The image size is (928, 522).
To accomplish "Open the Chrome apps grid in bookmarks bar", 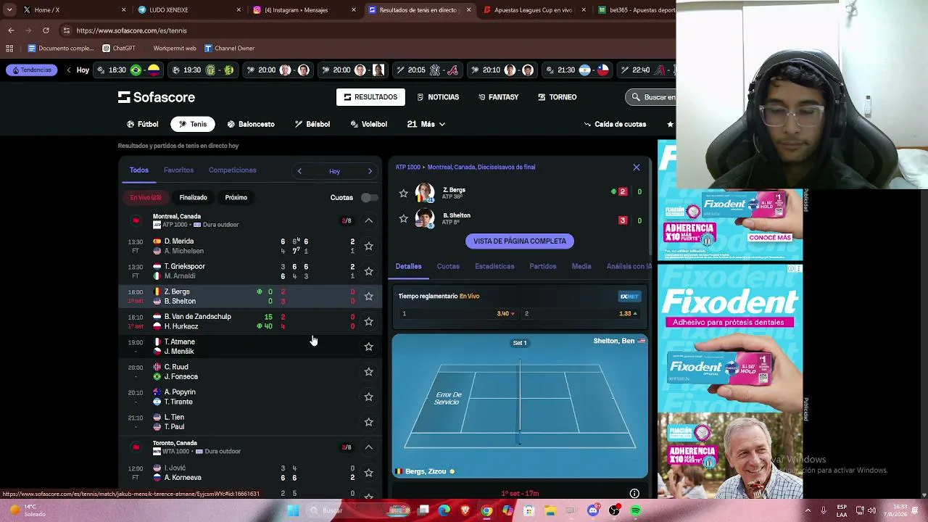I will coord(9,49).
